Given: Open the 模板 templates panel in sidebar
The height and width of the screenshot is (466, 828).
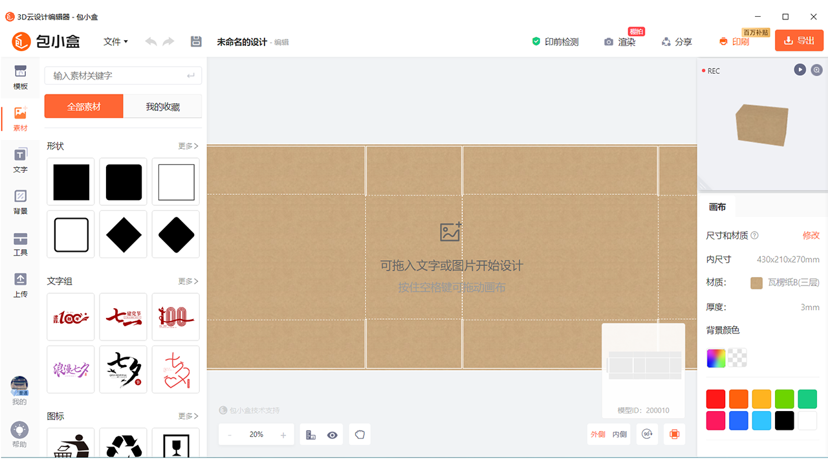Looking at the screenshot, I should click(x=20, y=77).
